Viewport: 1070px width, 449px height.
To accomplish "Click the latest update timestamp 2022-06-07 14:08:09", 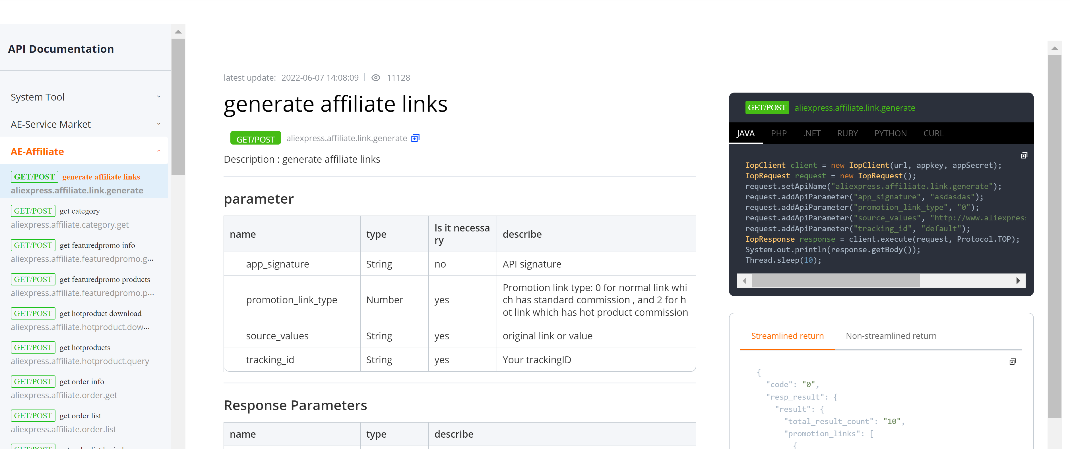I will click(x=320, y=78).
